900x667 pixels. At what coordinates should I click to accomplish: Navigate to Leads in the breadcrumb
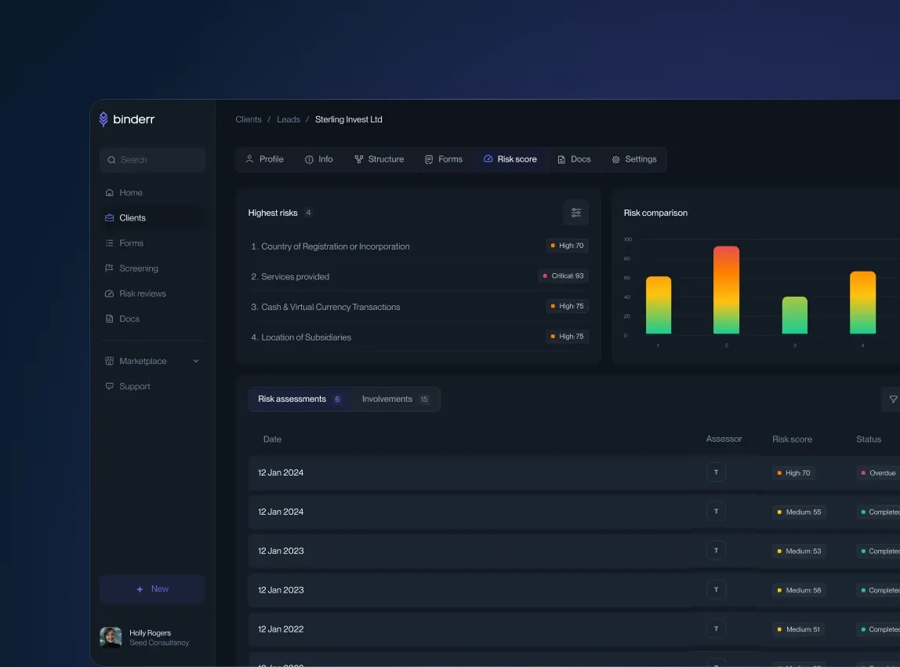[289, 120]
